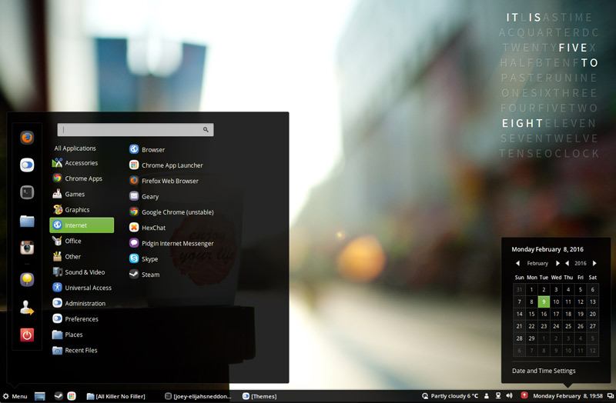
Task: Go to previous month in the calendar
Action: click(517, 263)
